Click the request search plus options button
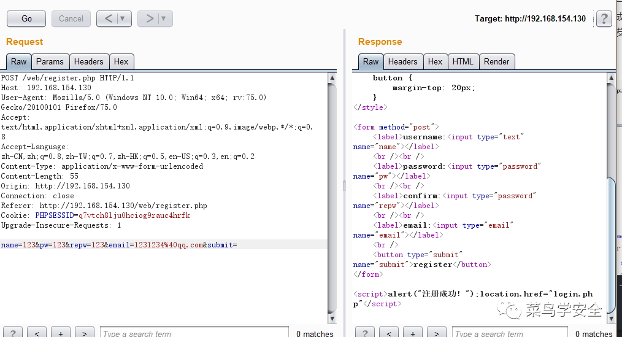Image resolution: width=622 pixels, height=337 pixels. coord(61,333)
